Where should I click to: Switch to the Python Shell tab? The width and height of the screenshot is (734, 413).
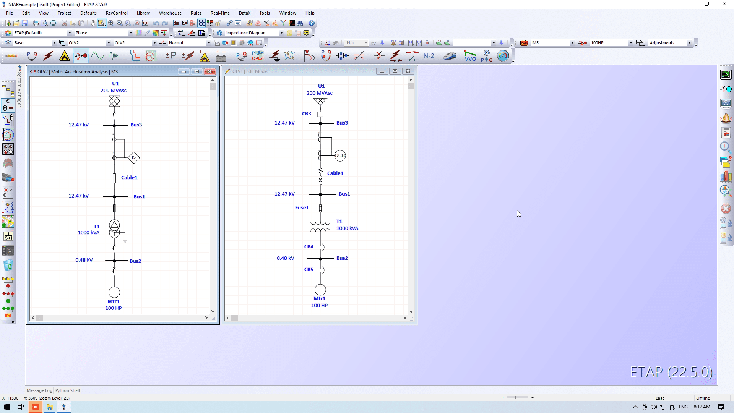(68, 390)
